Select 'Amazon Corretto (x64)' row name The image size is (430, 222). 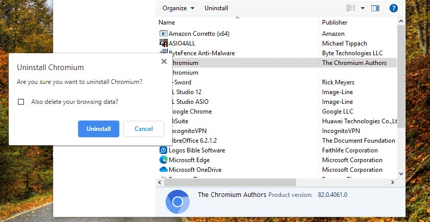(x=199, y=34)
